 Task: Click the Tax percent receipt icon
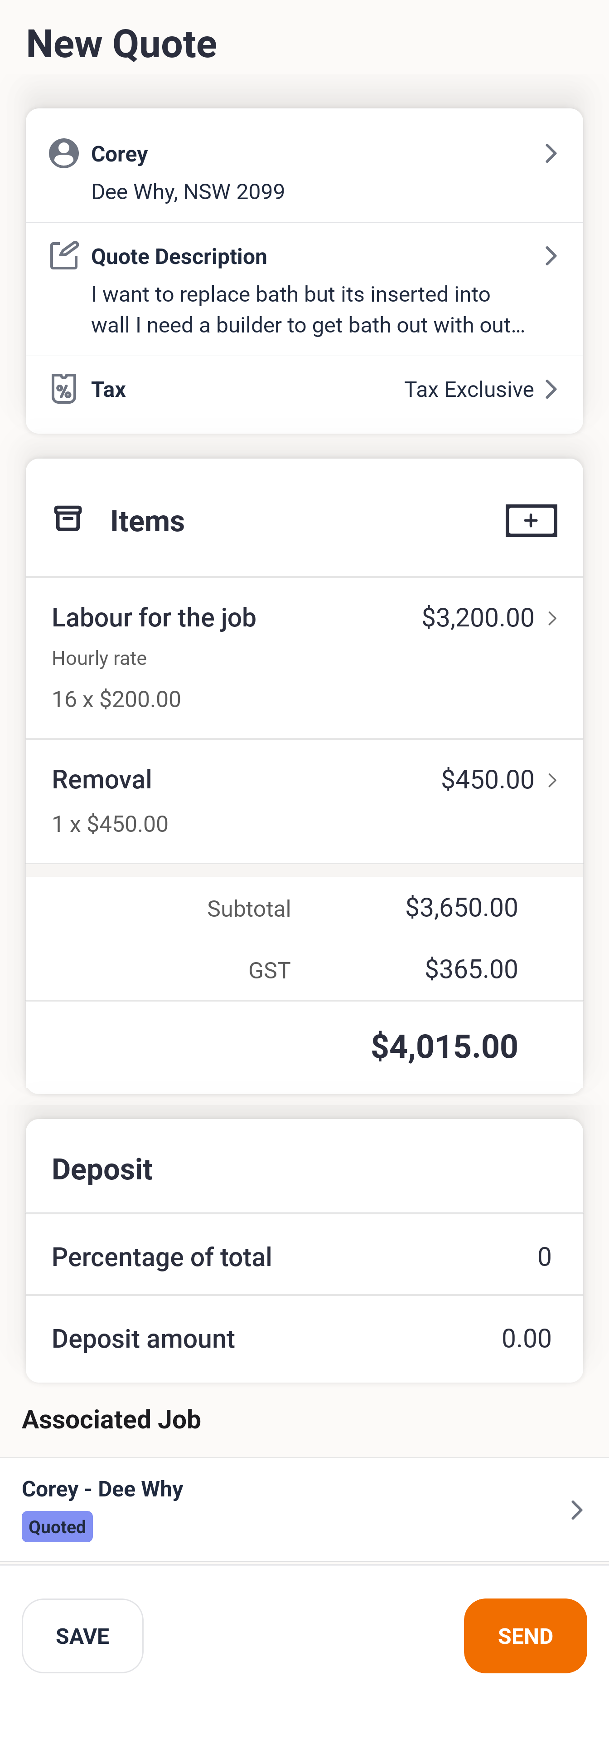click(x=64, y=389)
